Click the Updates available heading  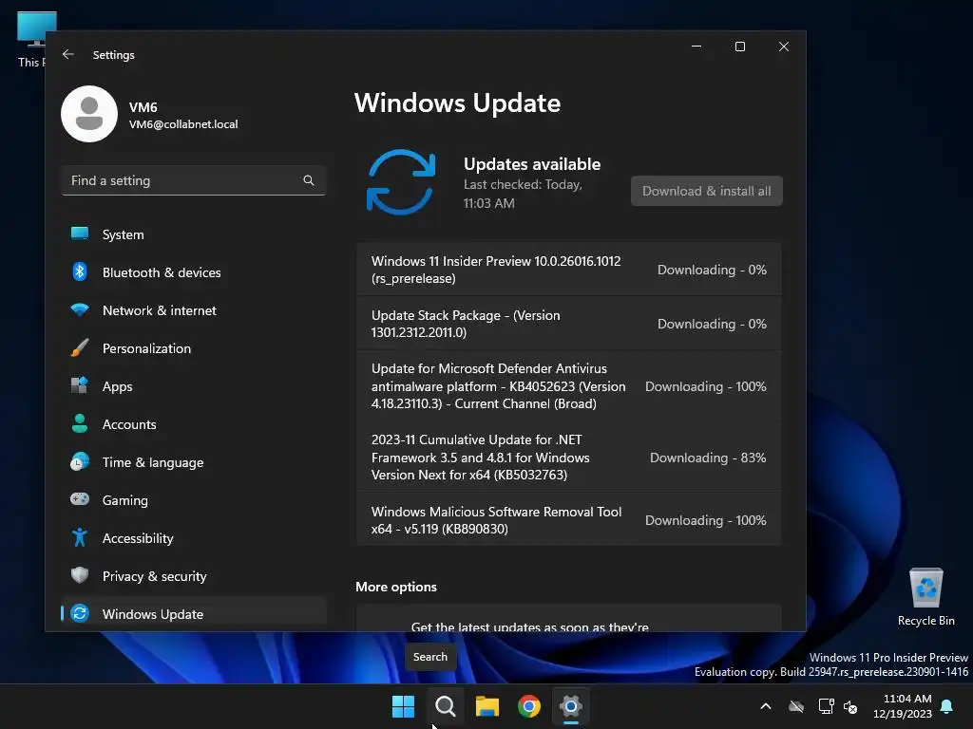[x=532, y=164]
